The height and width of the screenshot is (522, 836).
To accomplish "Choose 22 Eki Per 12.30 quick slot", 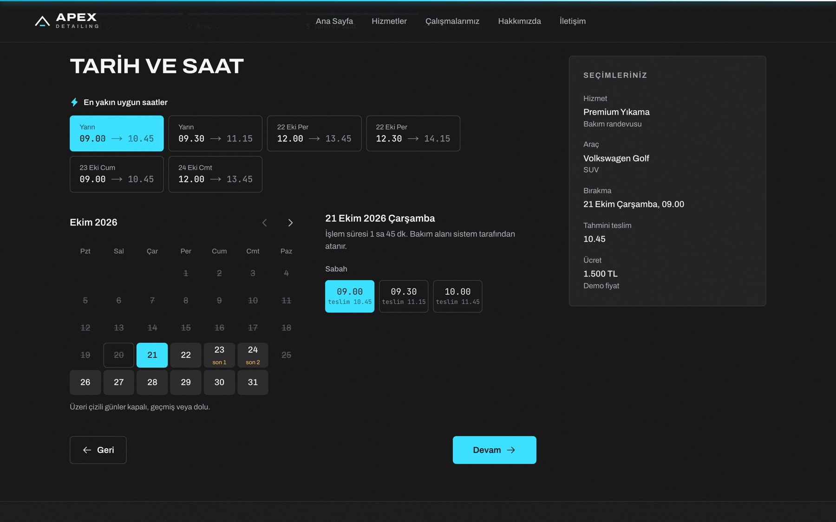I will 413,133.
